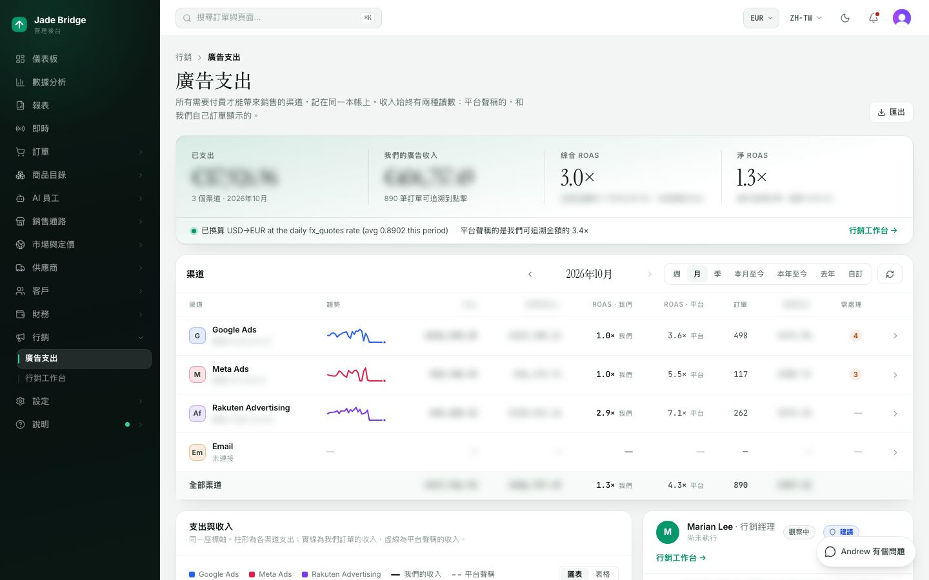Open the ZH-TW language dropdown
The image size is (929, 580).
click(x=806, y=18)
